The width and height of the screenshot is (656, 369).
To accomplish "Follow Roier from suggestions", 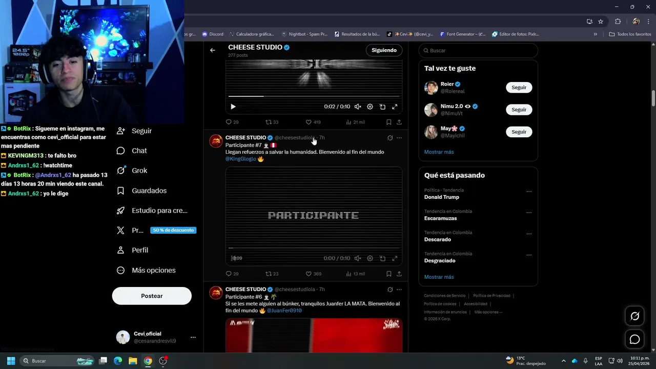I will pyautogui.click(x=519, y=88).
